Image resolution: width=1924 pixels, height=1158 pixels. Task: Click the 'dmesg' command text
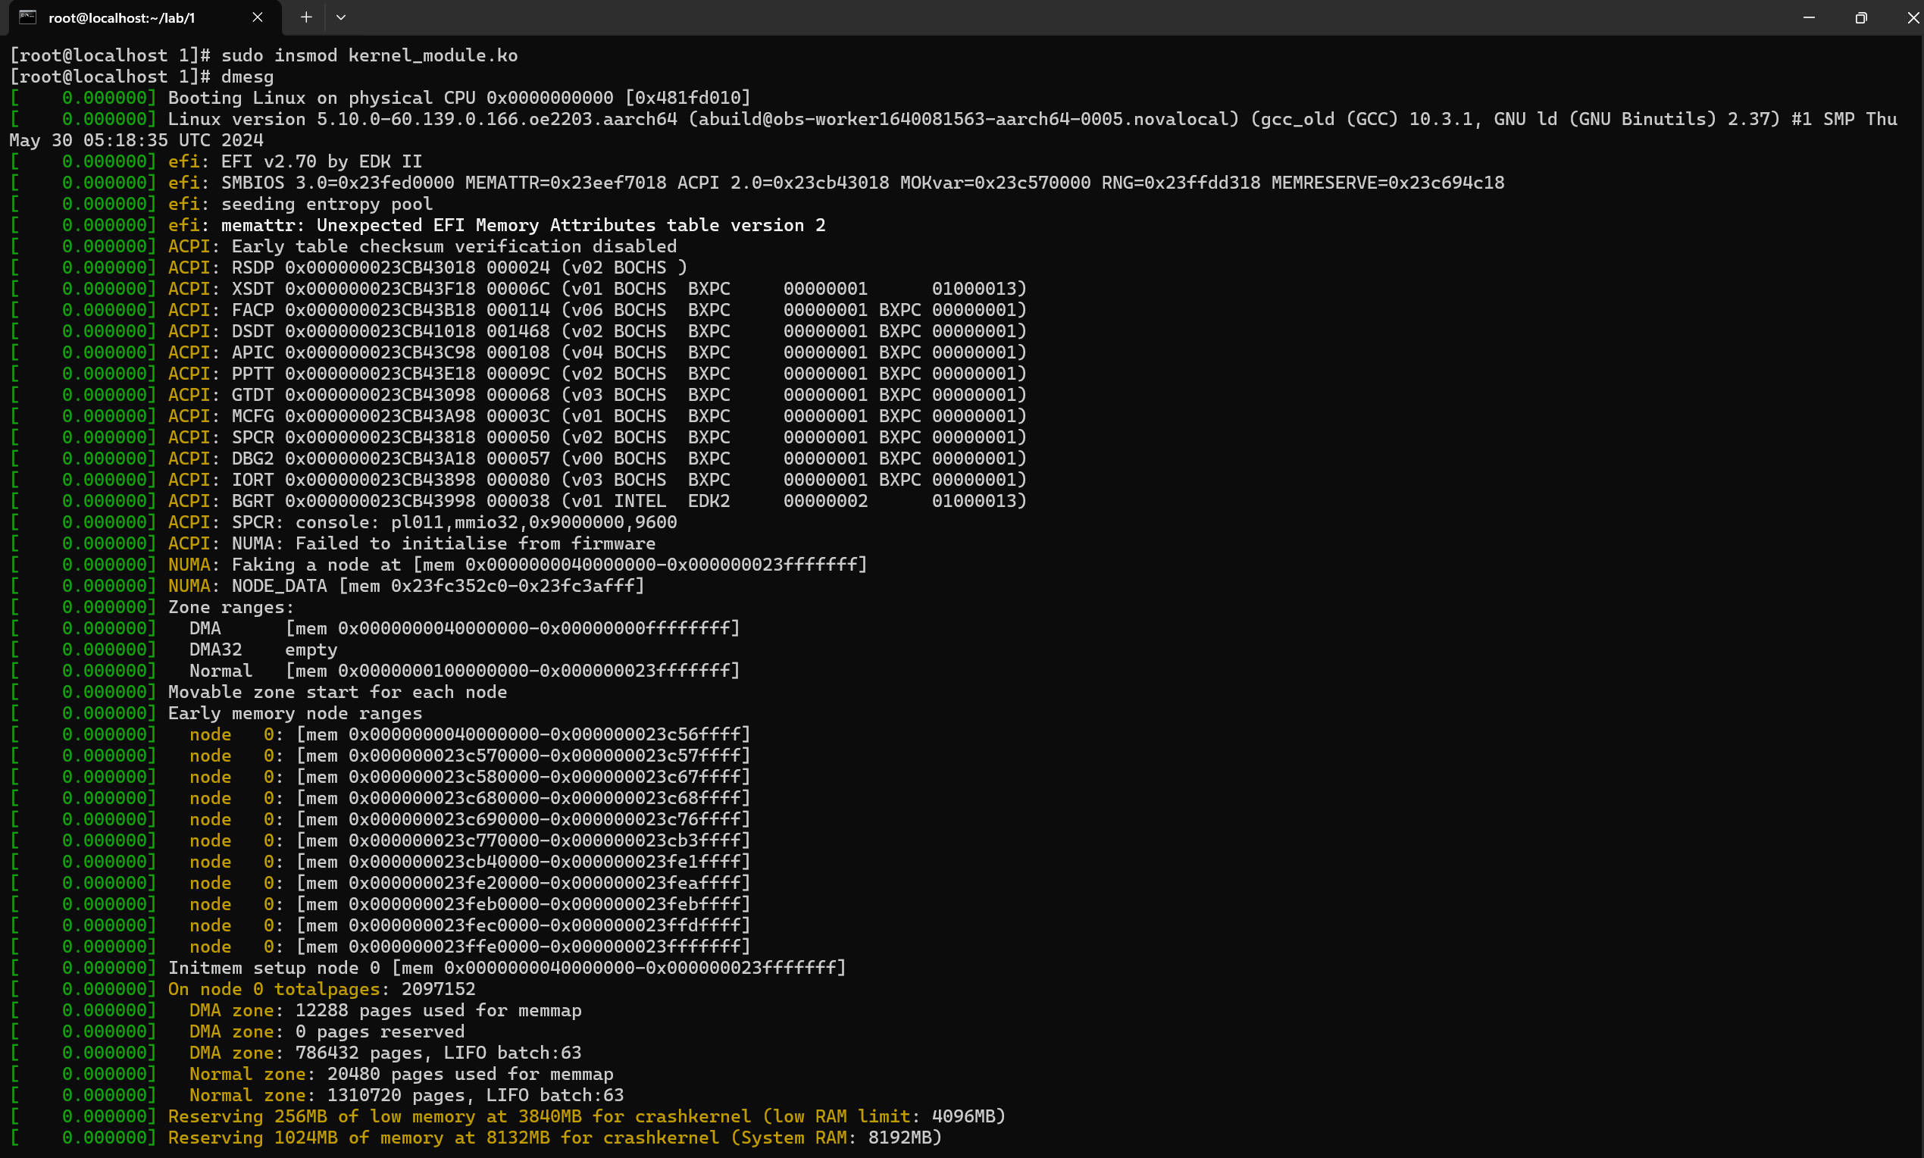247,77
